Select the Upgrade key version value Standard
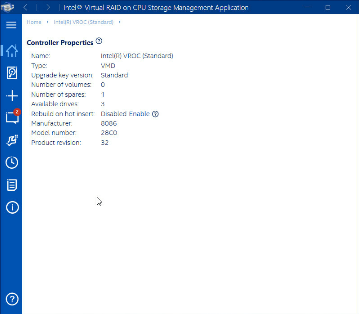The width and height of the screenshot is (359, 314). [114, 75]
